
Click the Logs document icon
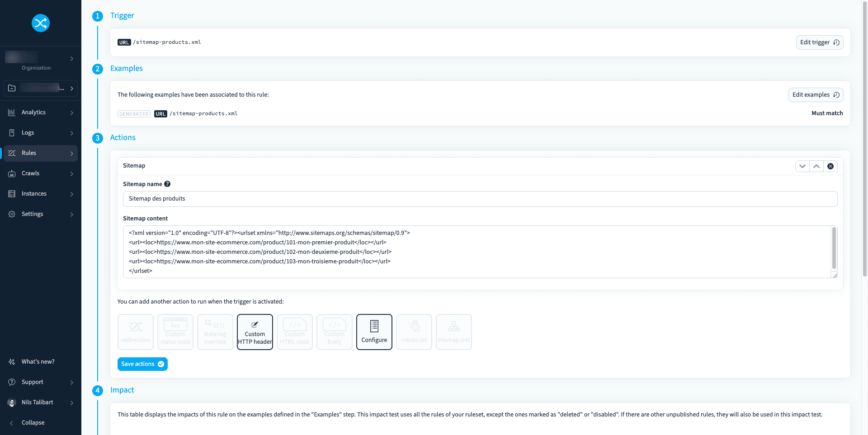tap(12, 133)
